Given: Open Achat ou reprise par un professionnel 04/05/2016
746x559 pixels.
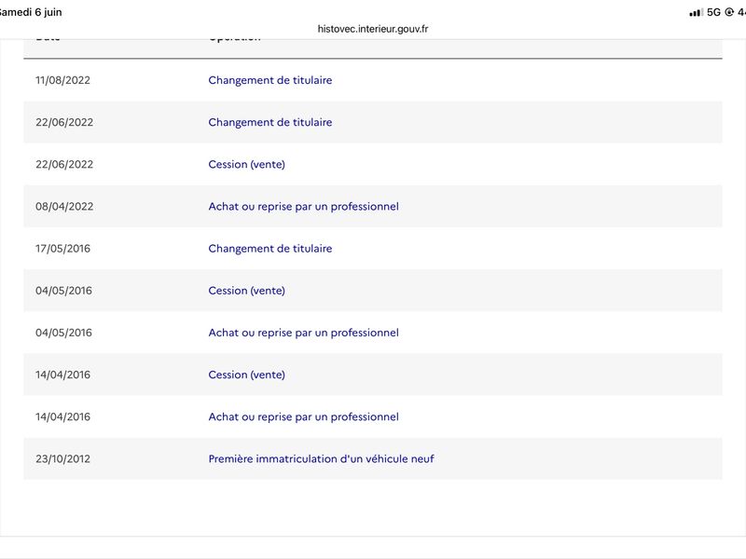Looking at the screenshot, I should click(x=304, y=333).
